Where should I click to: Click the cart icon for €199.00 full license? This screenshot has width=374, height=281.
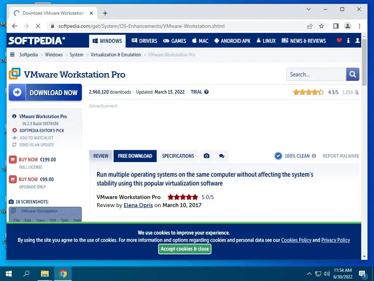[x=13, y=160]
